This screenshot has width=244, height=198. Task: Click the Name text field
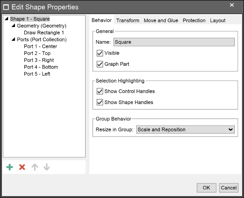(x=174, y=42)
